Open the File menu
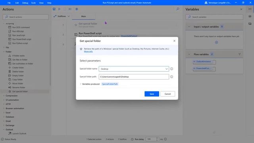This screenshot has width=254, height=143. pos(9,3)
